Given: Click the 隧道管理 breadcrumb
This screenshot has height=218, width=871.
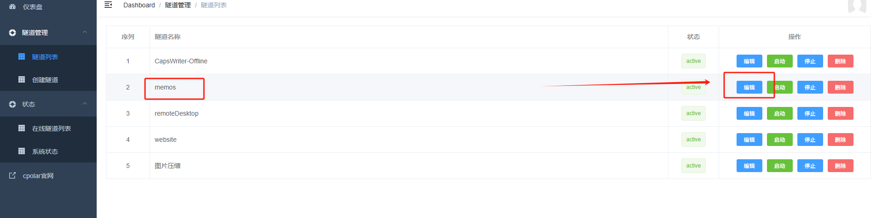Looking at the screenshot, I should [178, 5].
